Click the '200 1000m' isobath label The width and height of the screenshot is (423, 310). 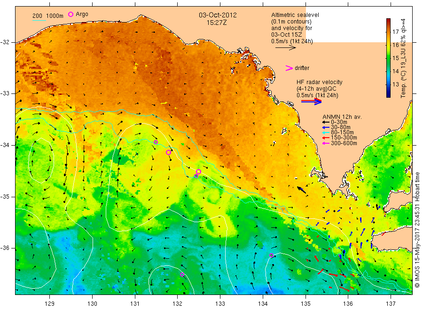pyautogui.click(x=48, y=15)
